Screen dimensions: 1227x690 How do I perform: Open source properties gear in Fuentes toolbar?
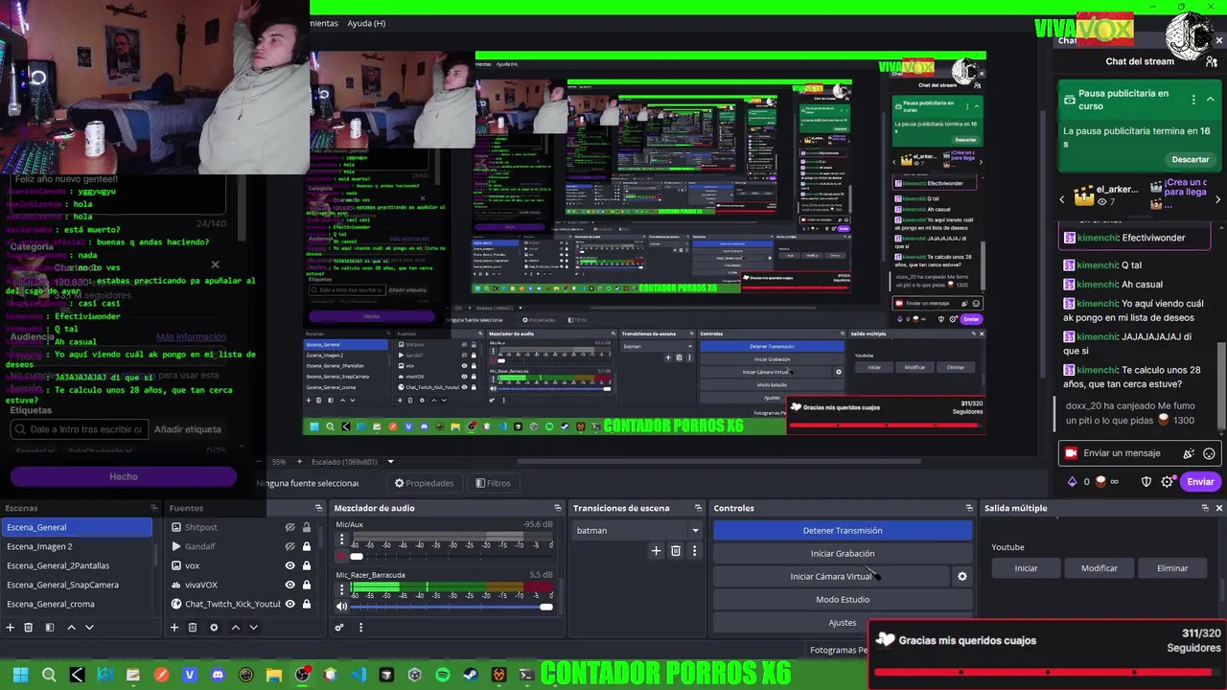pos(214,627)
